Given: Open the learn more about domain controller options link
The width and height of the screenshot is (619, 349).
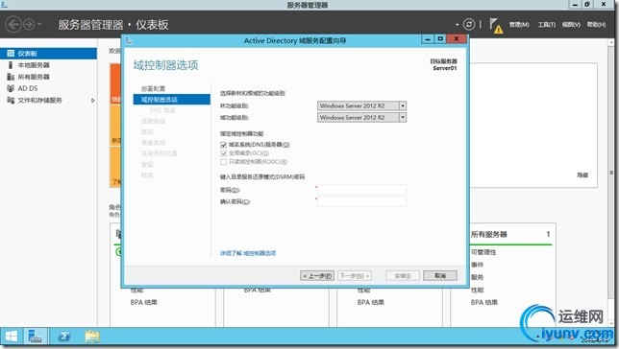Looking at the screenshot, I should pyautogui.click(x=248, y=253).
